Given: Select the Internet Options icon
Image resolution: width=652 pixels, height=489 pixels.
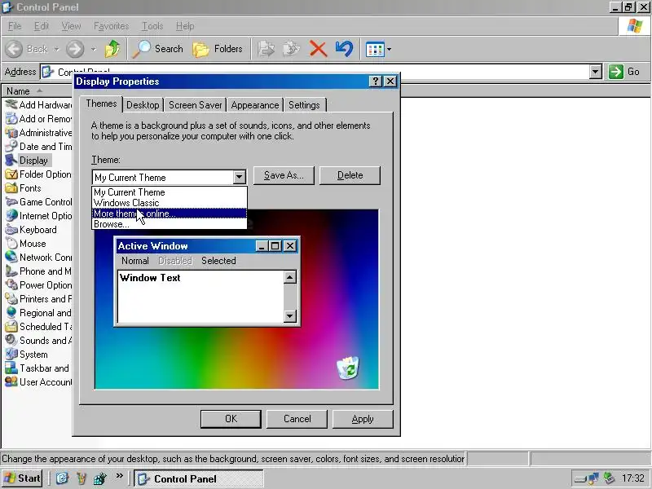Looking at the screenshot, I should tap(11, 216).
